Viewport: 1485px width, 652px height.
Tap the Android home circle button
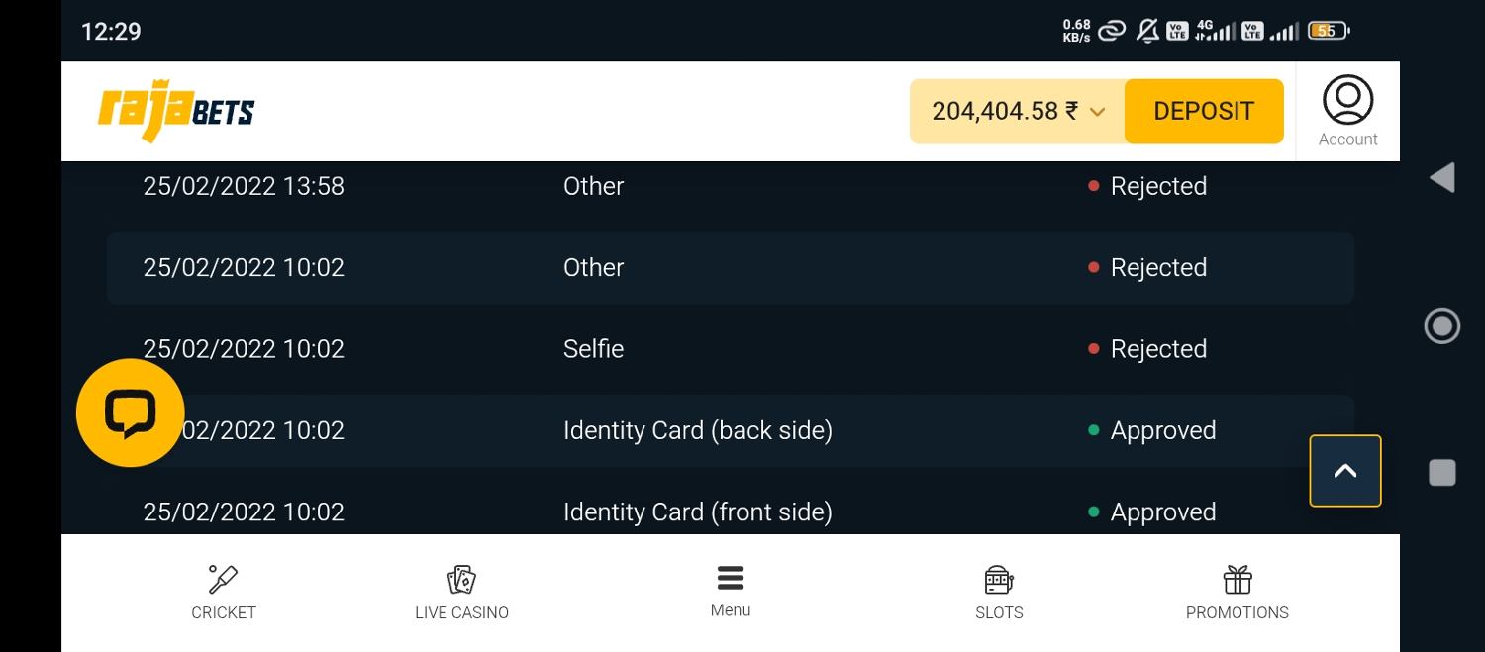(x=1442, y=326)
